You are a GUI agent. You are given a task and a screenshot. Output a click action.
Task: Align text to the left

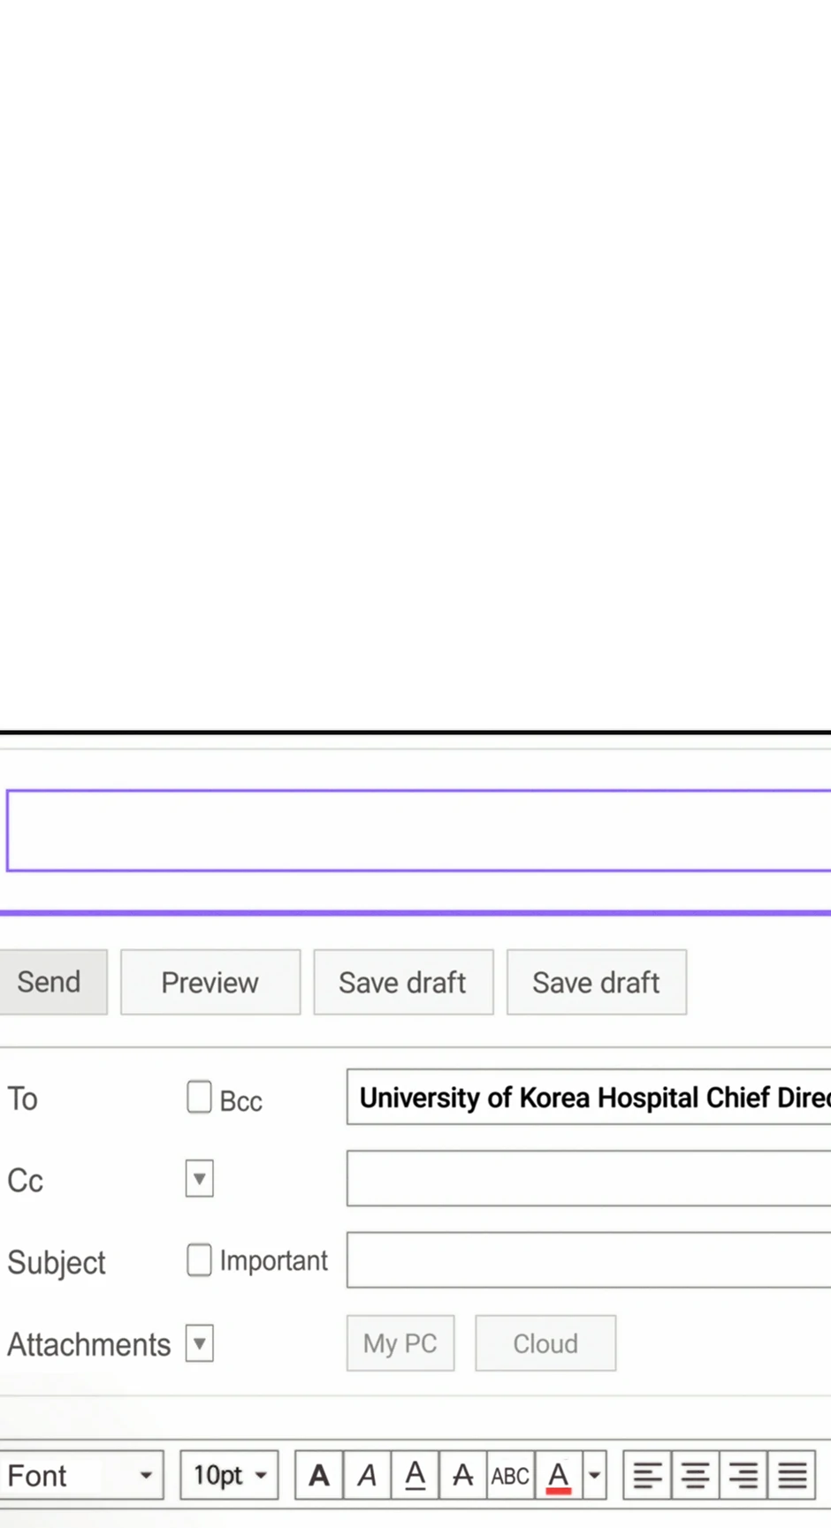click(x=647, y=1475)
